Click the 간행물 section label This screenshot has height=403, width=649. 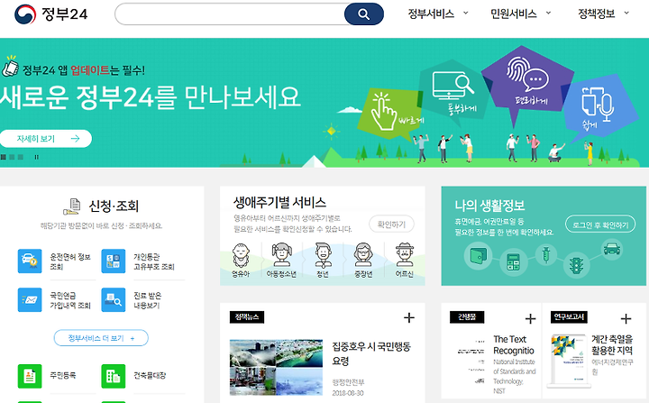click(467, 317)
